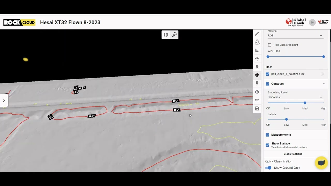
Task: Uncheck the Contours checkbox
Action: click(x=267, y=84)
